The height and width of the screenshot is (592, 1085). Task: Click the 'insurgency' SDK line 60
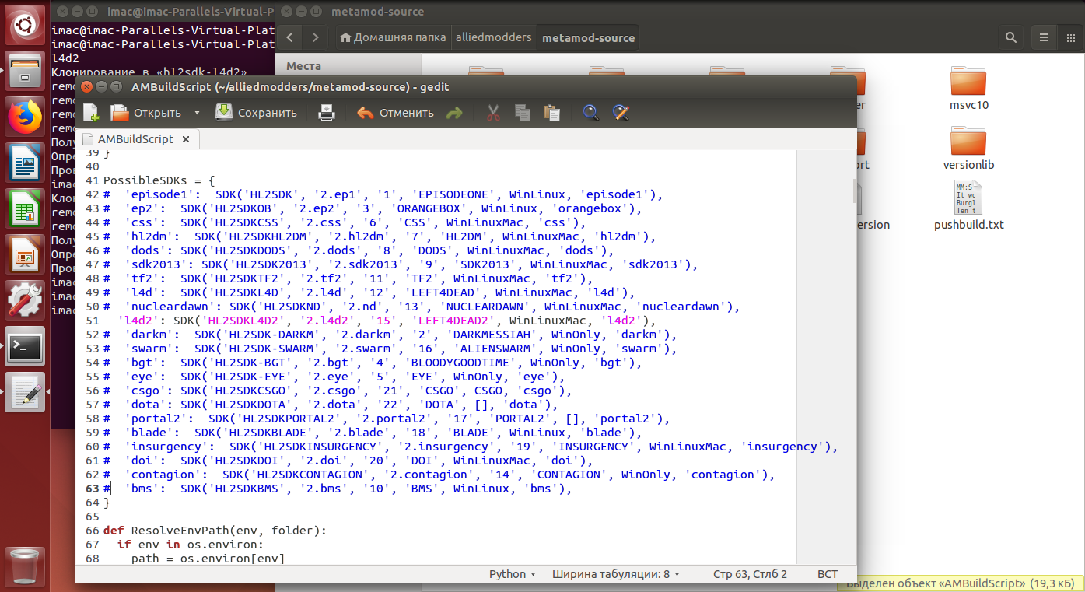[471, 447]
